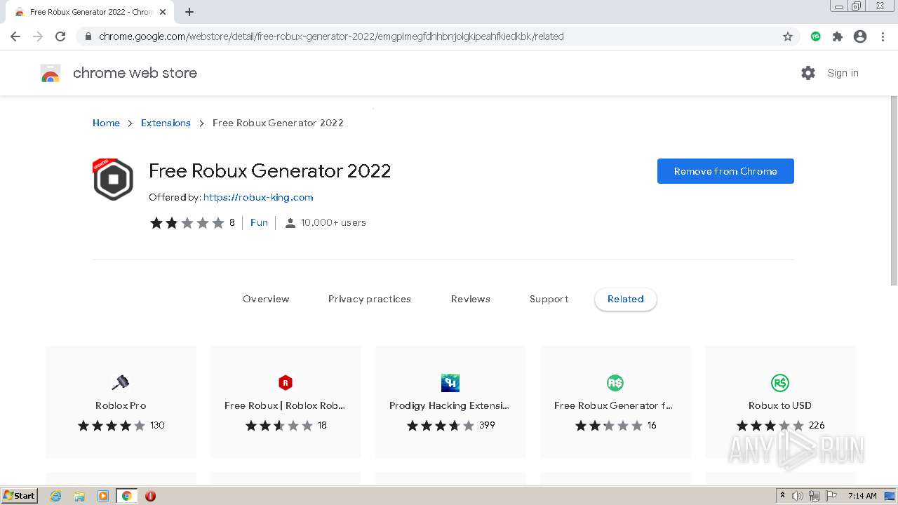The height and width of the screenshot is (505, 898).
Task: Switch to the Support tab
Action: 549,299
